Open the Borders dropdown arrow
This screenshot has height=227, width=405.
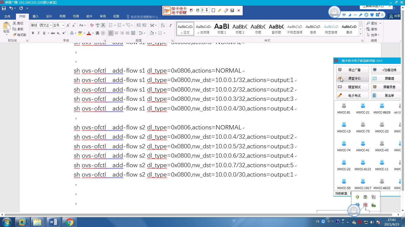(x=164, y=33)
